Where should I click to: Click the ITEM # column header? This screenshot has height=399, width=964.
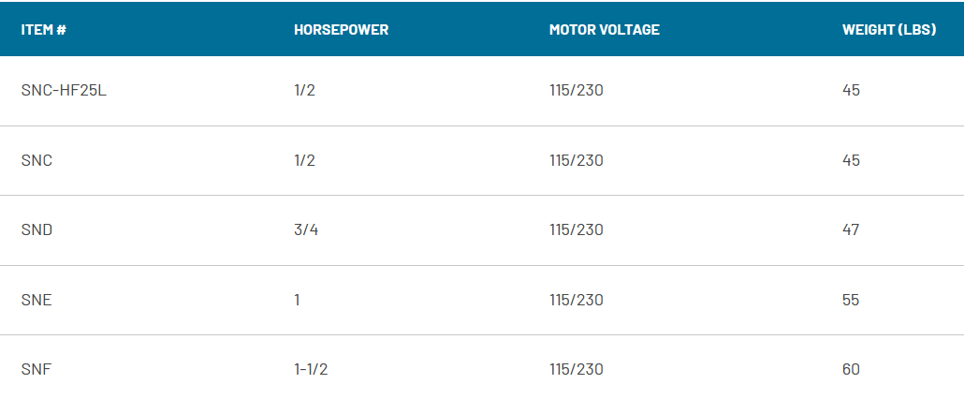click(43, 30)
